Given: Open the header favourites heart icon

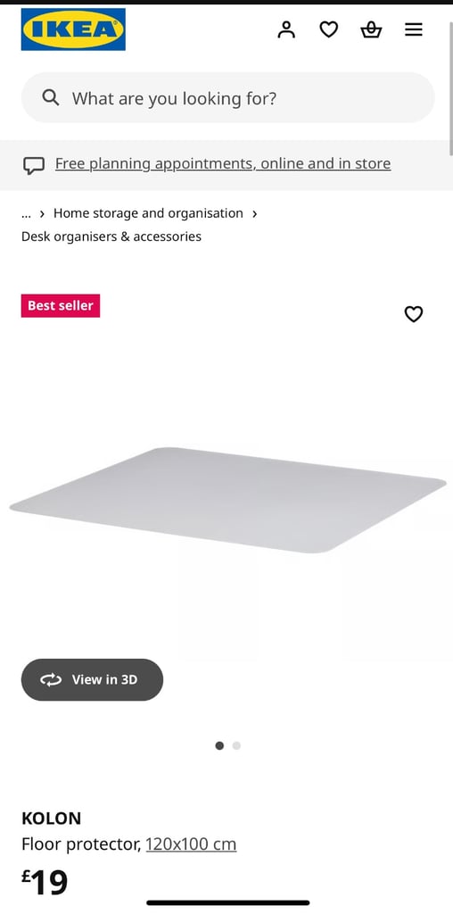Looking at the screenshot, I should click(328, 29).
